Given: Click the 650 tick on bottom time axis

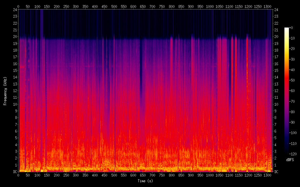Looking at the screenshot, I should (x=143, y=175).
